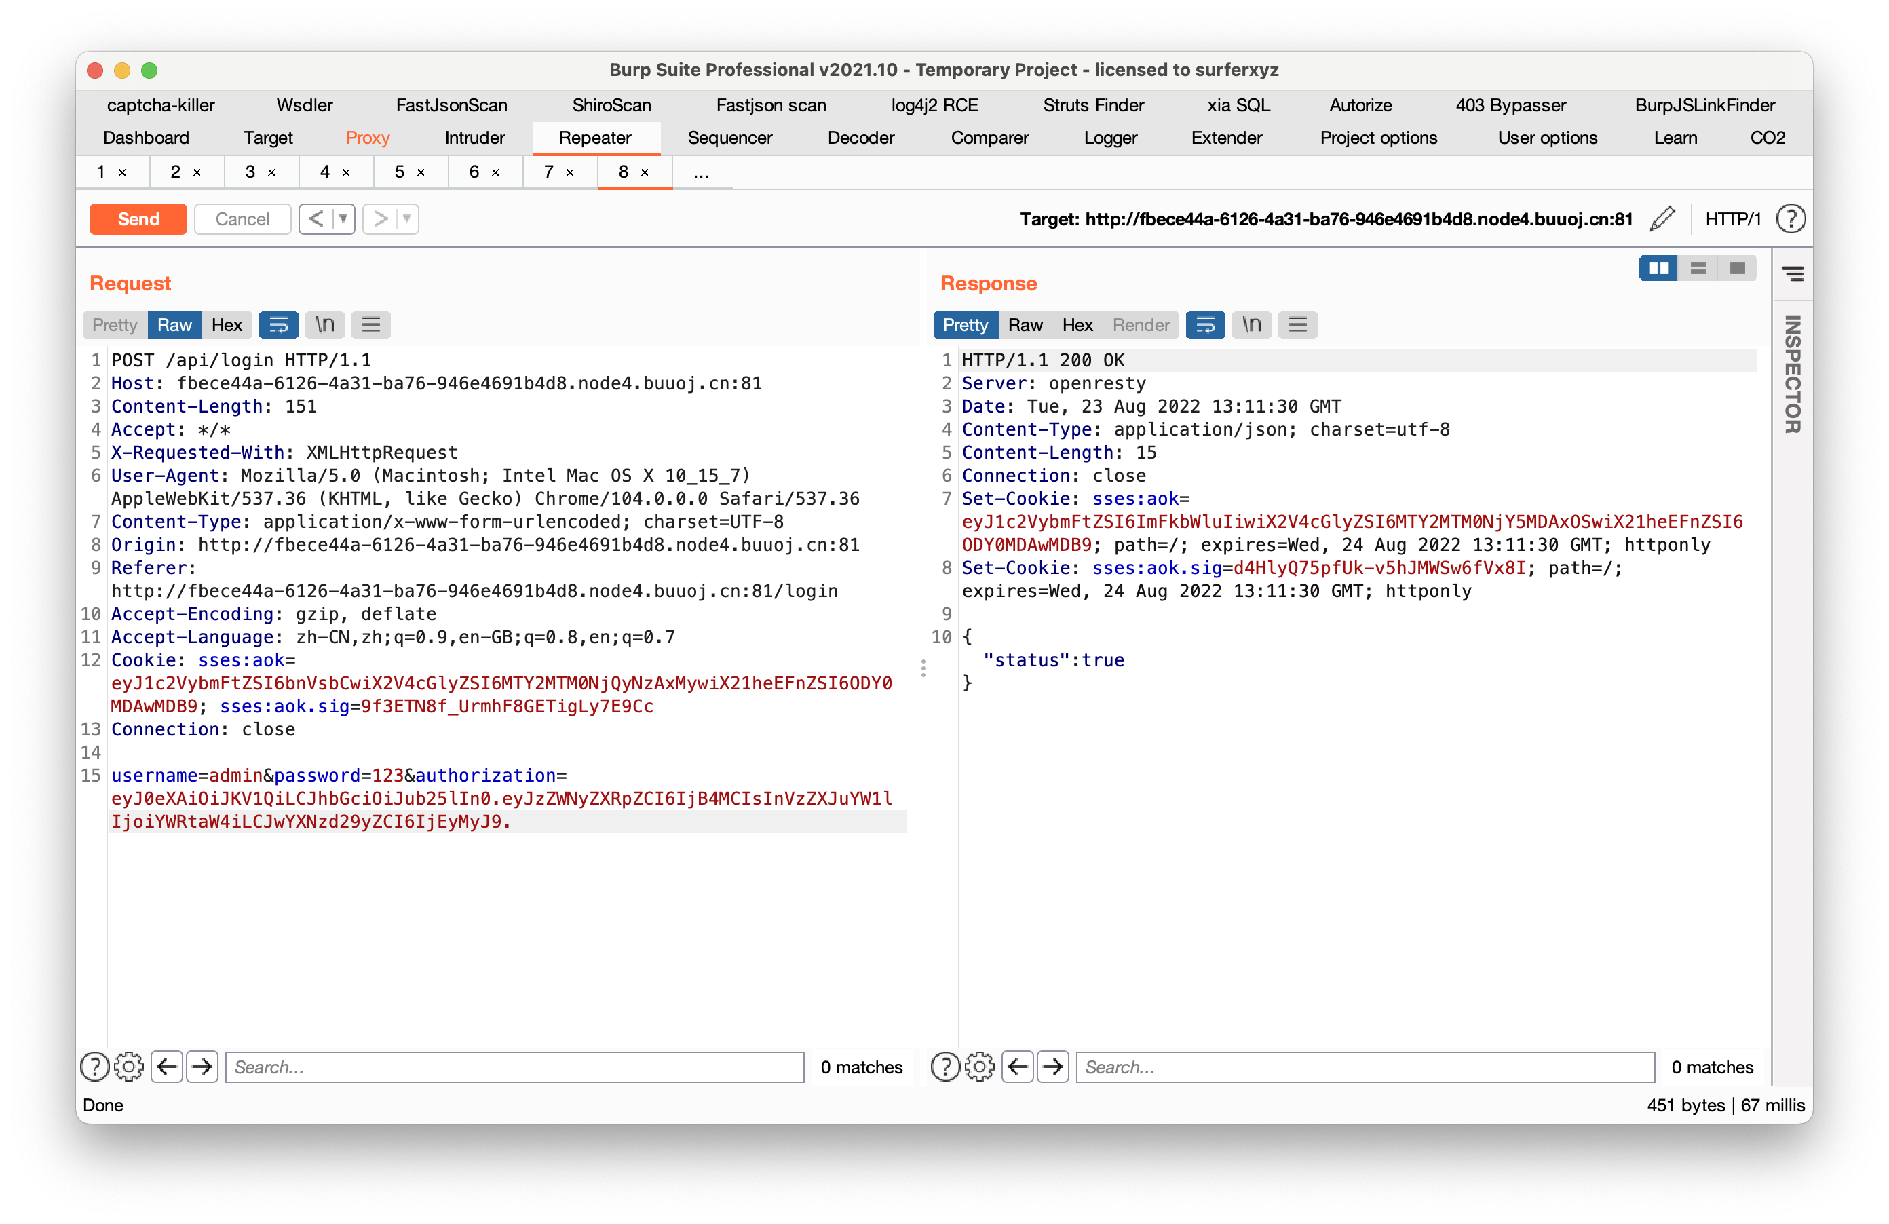
Task: Select the top-bottom horizontal layout icon
Action: (x=1698, y=268)
